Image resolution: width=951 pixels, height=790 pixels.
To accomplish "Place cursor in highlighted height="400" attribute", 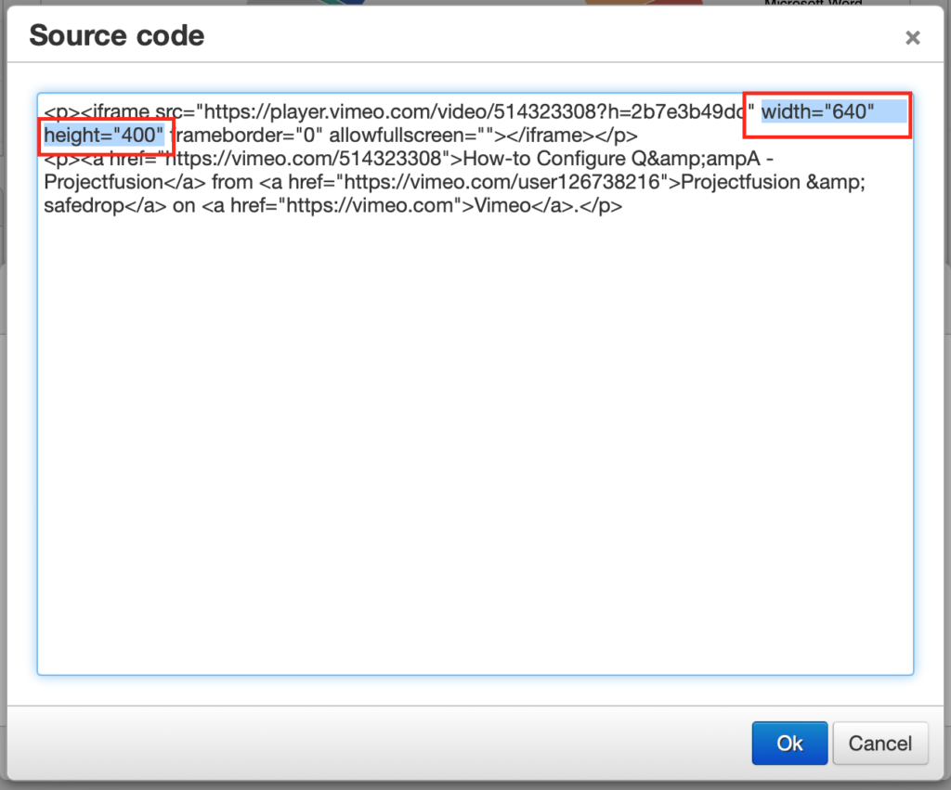I will click(x=104, y=136).
